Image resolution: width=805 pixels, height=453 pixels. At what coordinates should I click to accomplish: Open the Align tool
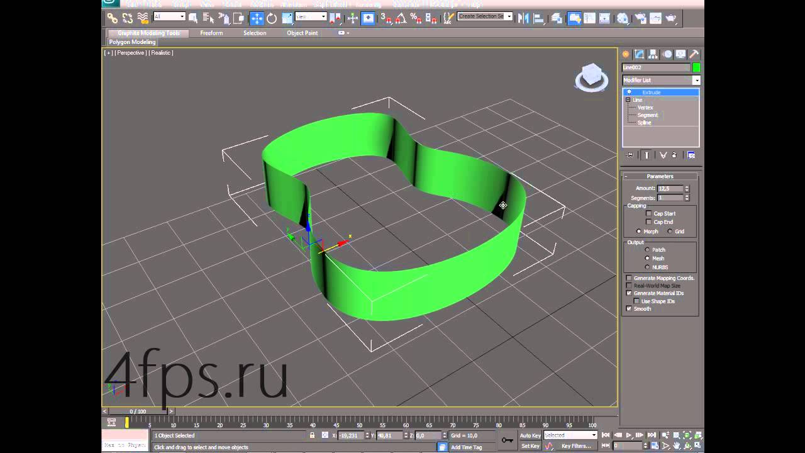point(538,18)
